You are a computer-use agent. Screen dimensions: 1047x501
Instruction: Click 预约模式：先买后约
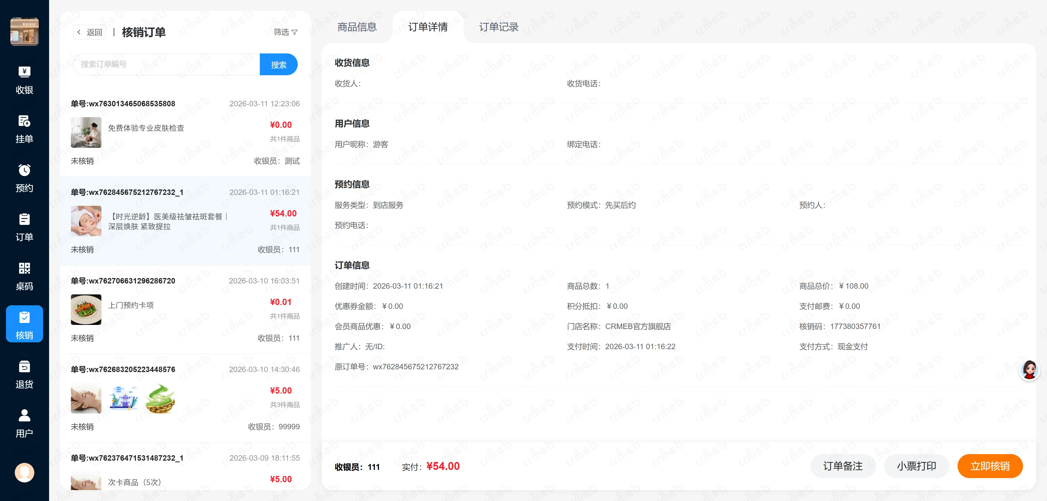click(601, 205)
